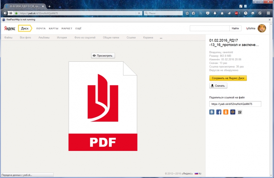This screenshot has width=274, height=178.
Task: Share link via VKontakte icon
Action: (x=212, y=112)
